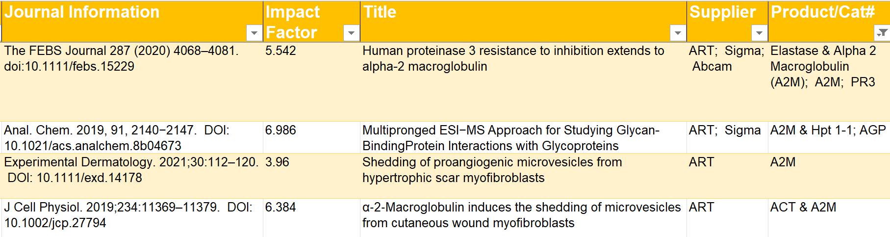Select the J Cell Physiol. journal cell

pos(128,215)
